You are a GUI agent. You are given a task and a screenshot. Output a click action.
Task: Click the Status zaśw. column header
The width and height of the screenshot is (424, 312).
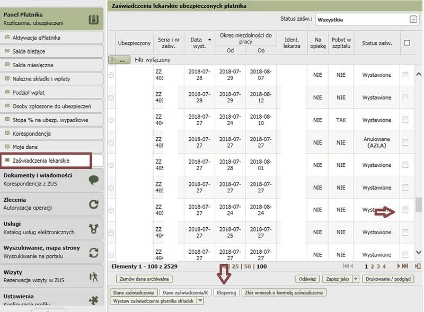pos(377,43)
